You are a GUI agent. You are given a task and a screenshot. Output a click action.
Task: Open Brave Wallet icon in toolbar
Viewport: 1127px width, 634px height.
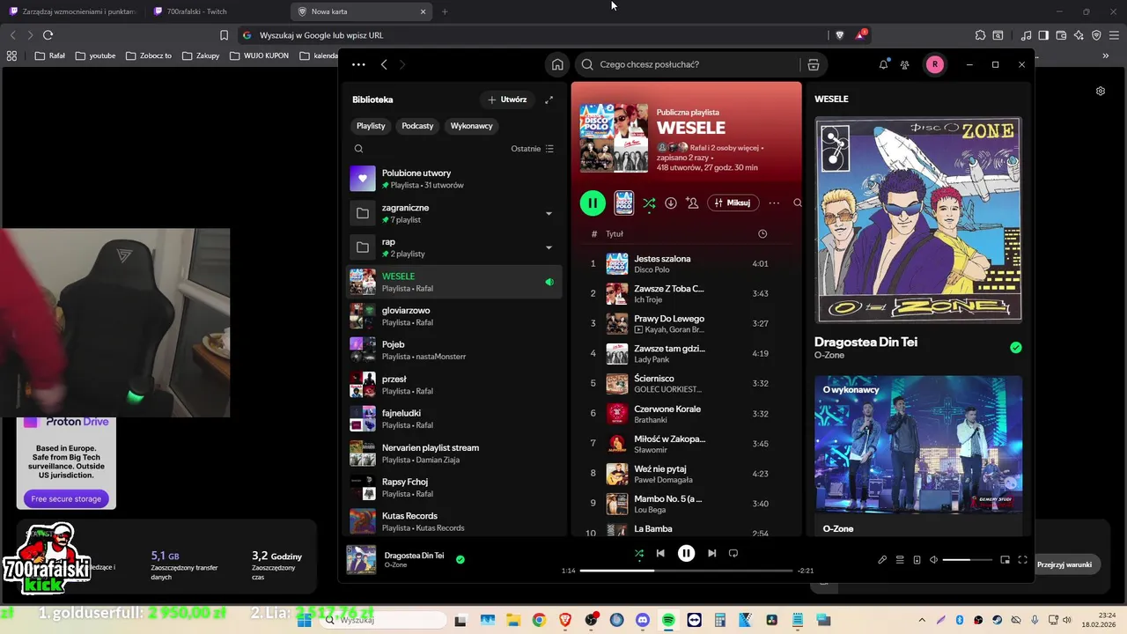point(1061,35)
